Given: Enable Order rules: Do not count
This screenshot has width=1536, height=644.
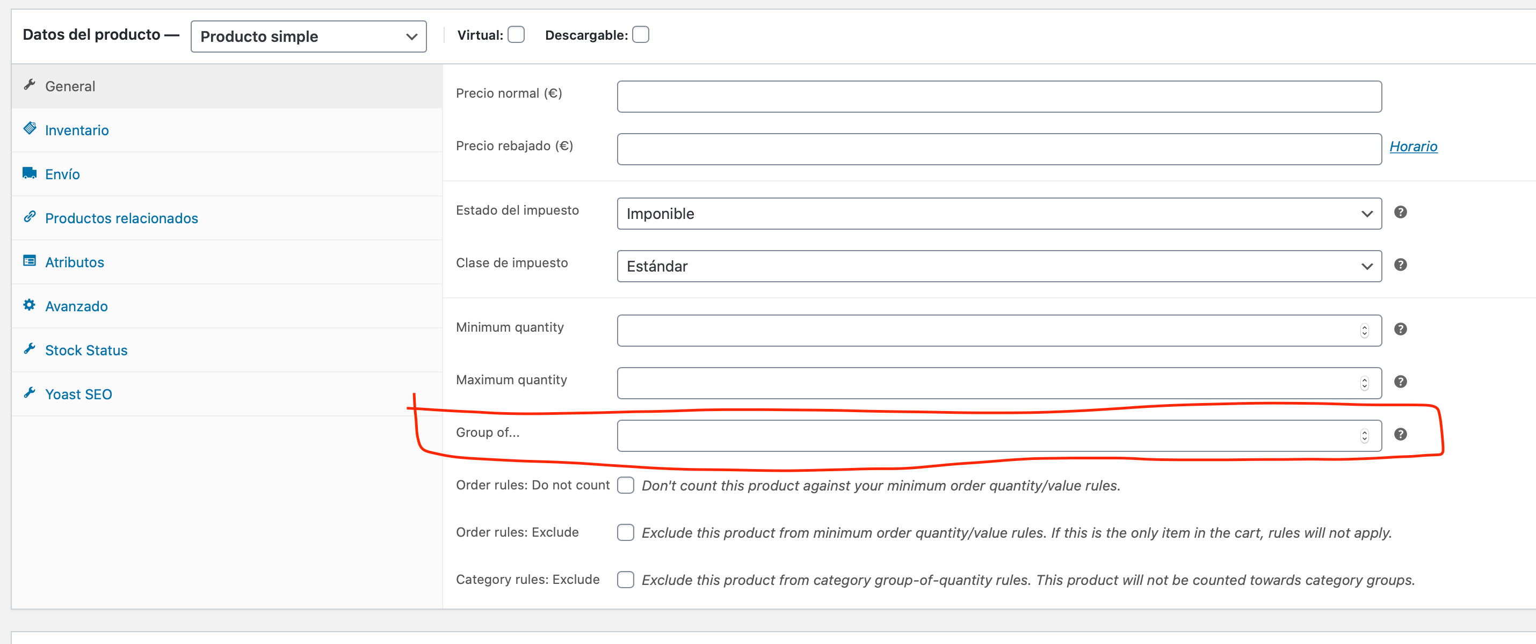Looking at the screenshot, I should click(626, 485).
